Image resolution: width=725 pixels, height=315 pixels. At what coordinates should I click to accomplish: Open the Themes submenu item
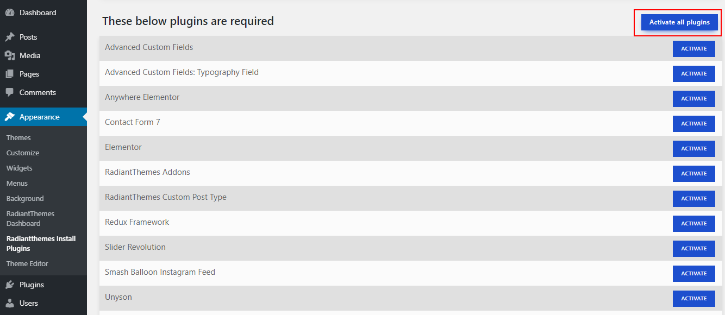coord(18,137)
